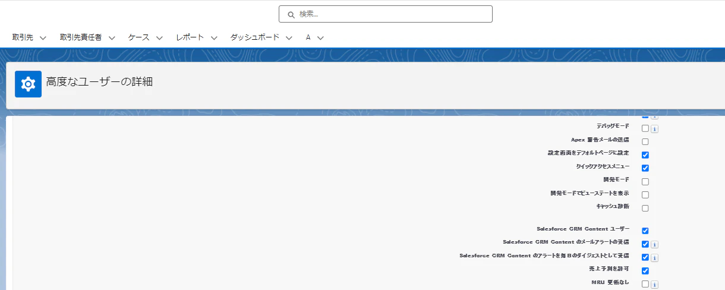Toggle the クイックアクセスメニュー checkbox
725x290 pixels.
point(645,168)
